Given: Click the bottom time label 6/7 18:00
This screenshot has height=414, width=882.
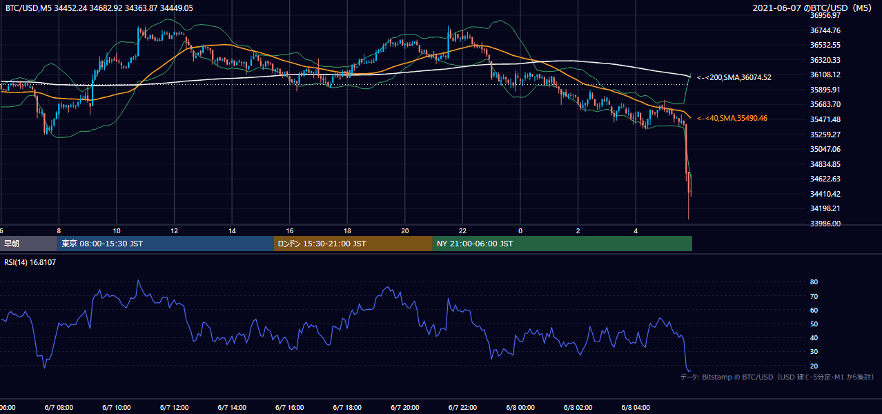Looking at the screenshot, I should [x=348, y=408].
